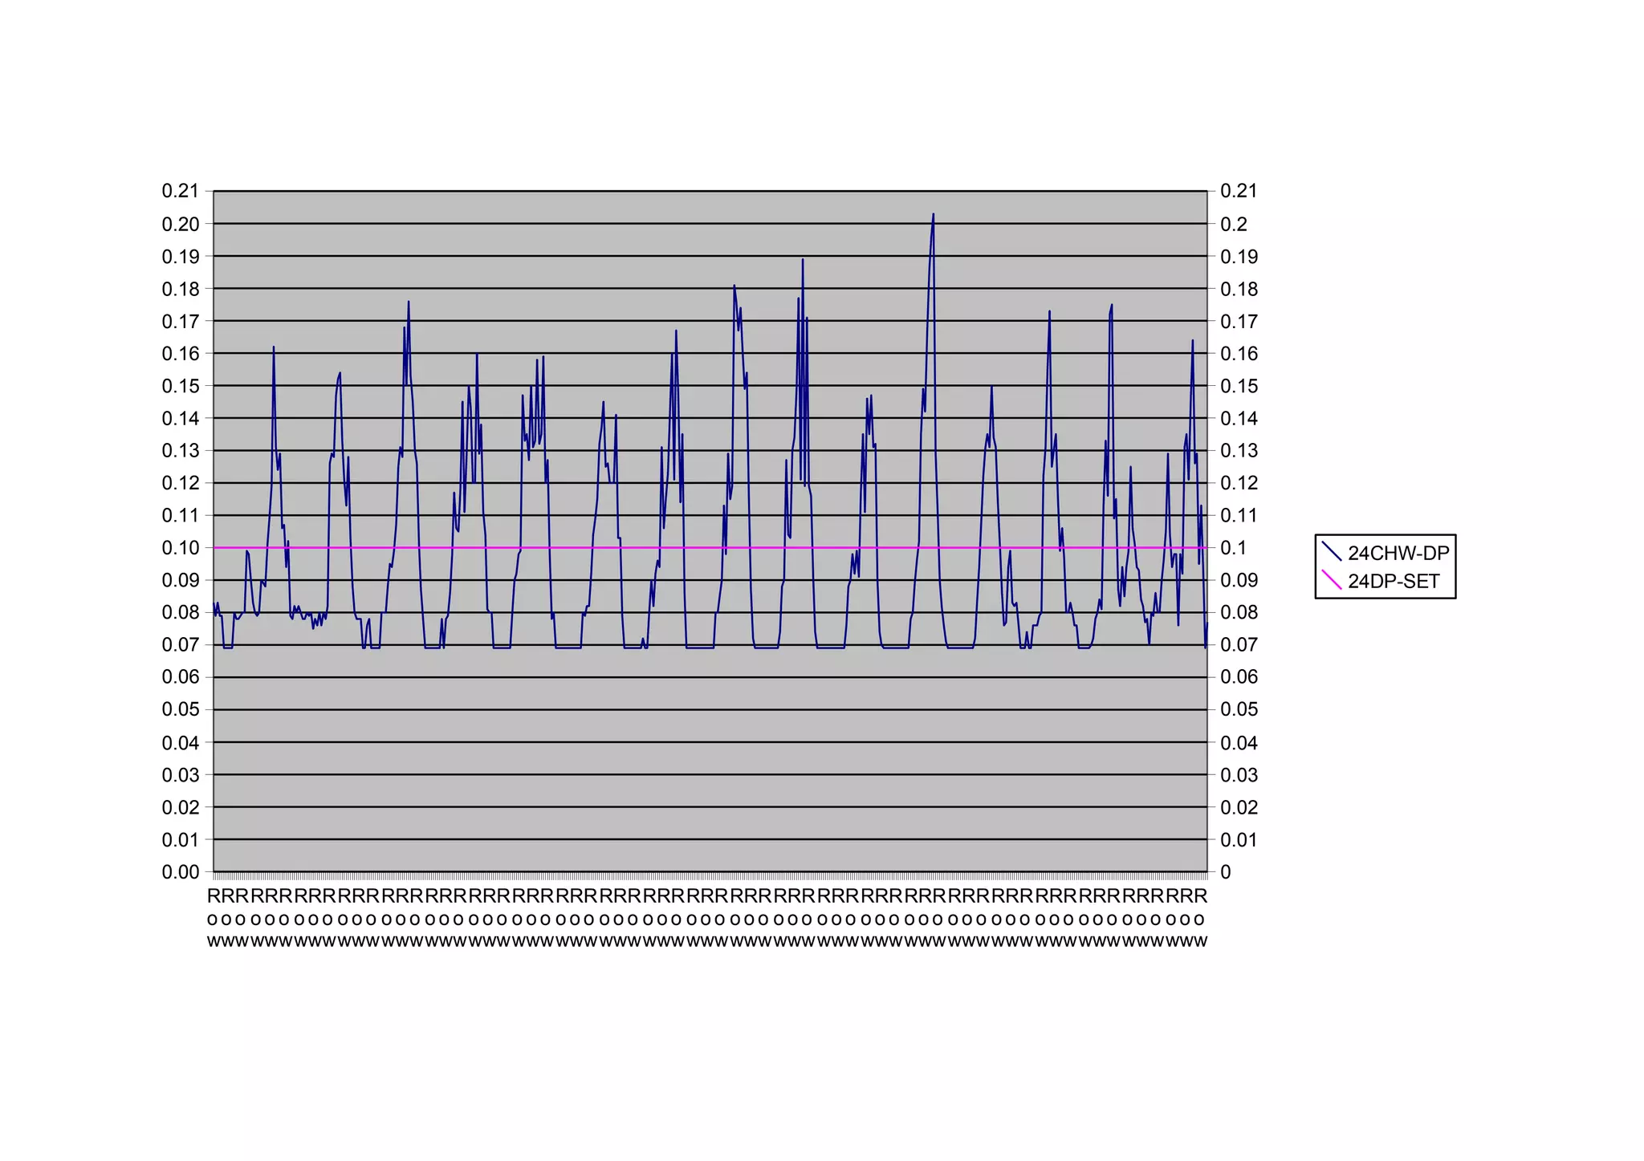The width and height of the screenshot is (1644, 1161).
Task: Click the 0.1 label on right axis
Action: (x=1233, y=548)
